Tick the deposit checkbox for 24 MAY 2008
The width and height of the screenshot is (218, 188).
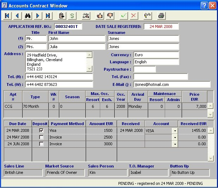click(42, 137)
